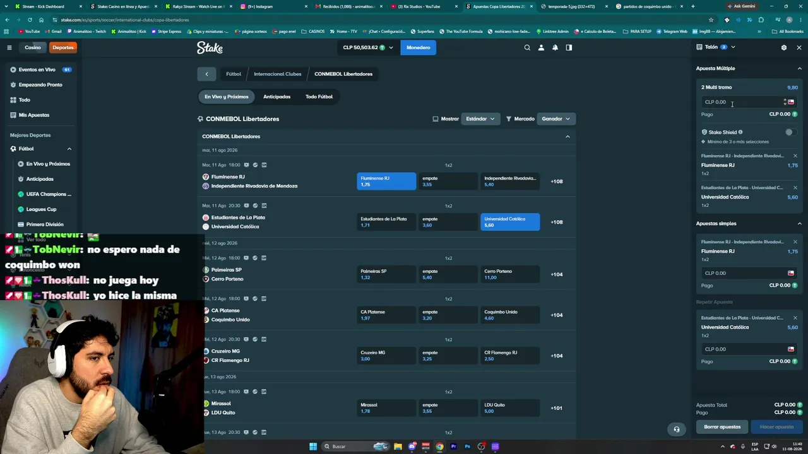Select Coquimbo Unido odds 4,60
The width and height of the screenshot is (808, 454).
click(x=510, y=315)
